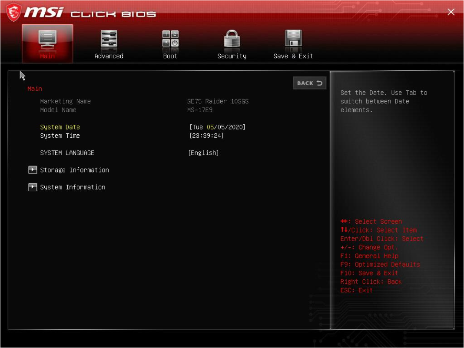464x348 pixels.
Task: Select the Storage Information arrow icon
Action: click(x=33, y=170)
